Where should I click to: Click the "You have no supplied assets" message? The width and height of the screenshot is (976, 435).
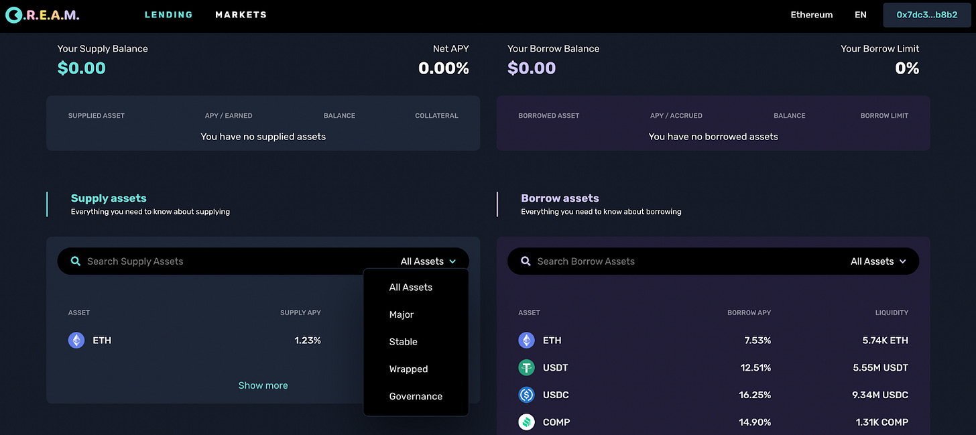click(263, 137)
